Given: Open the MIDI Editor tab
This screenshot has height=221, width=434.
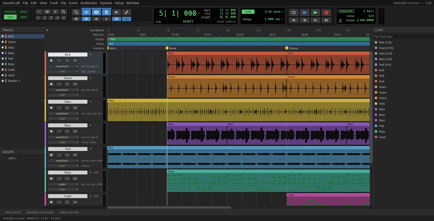Looking at the screenshot, I should (x=13, y=213).
